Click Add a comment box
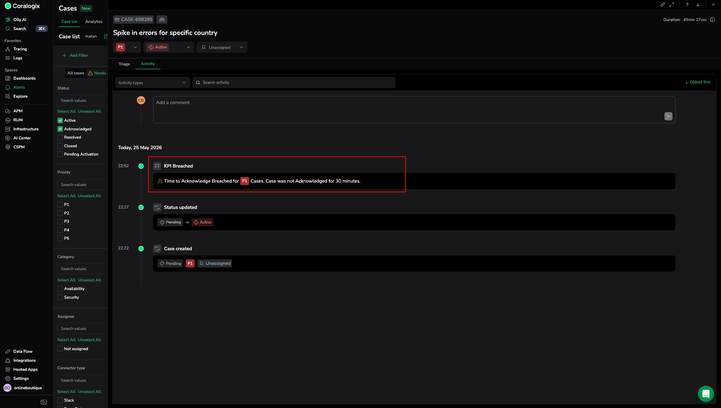This screenshot has height=408, width=721. [414, 110]
